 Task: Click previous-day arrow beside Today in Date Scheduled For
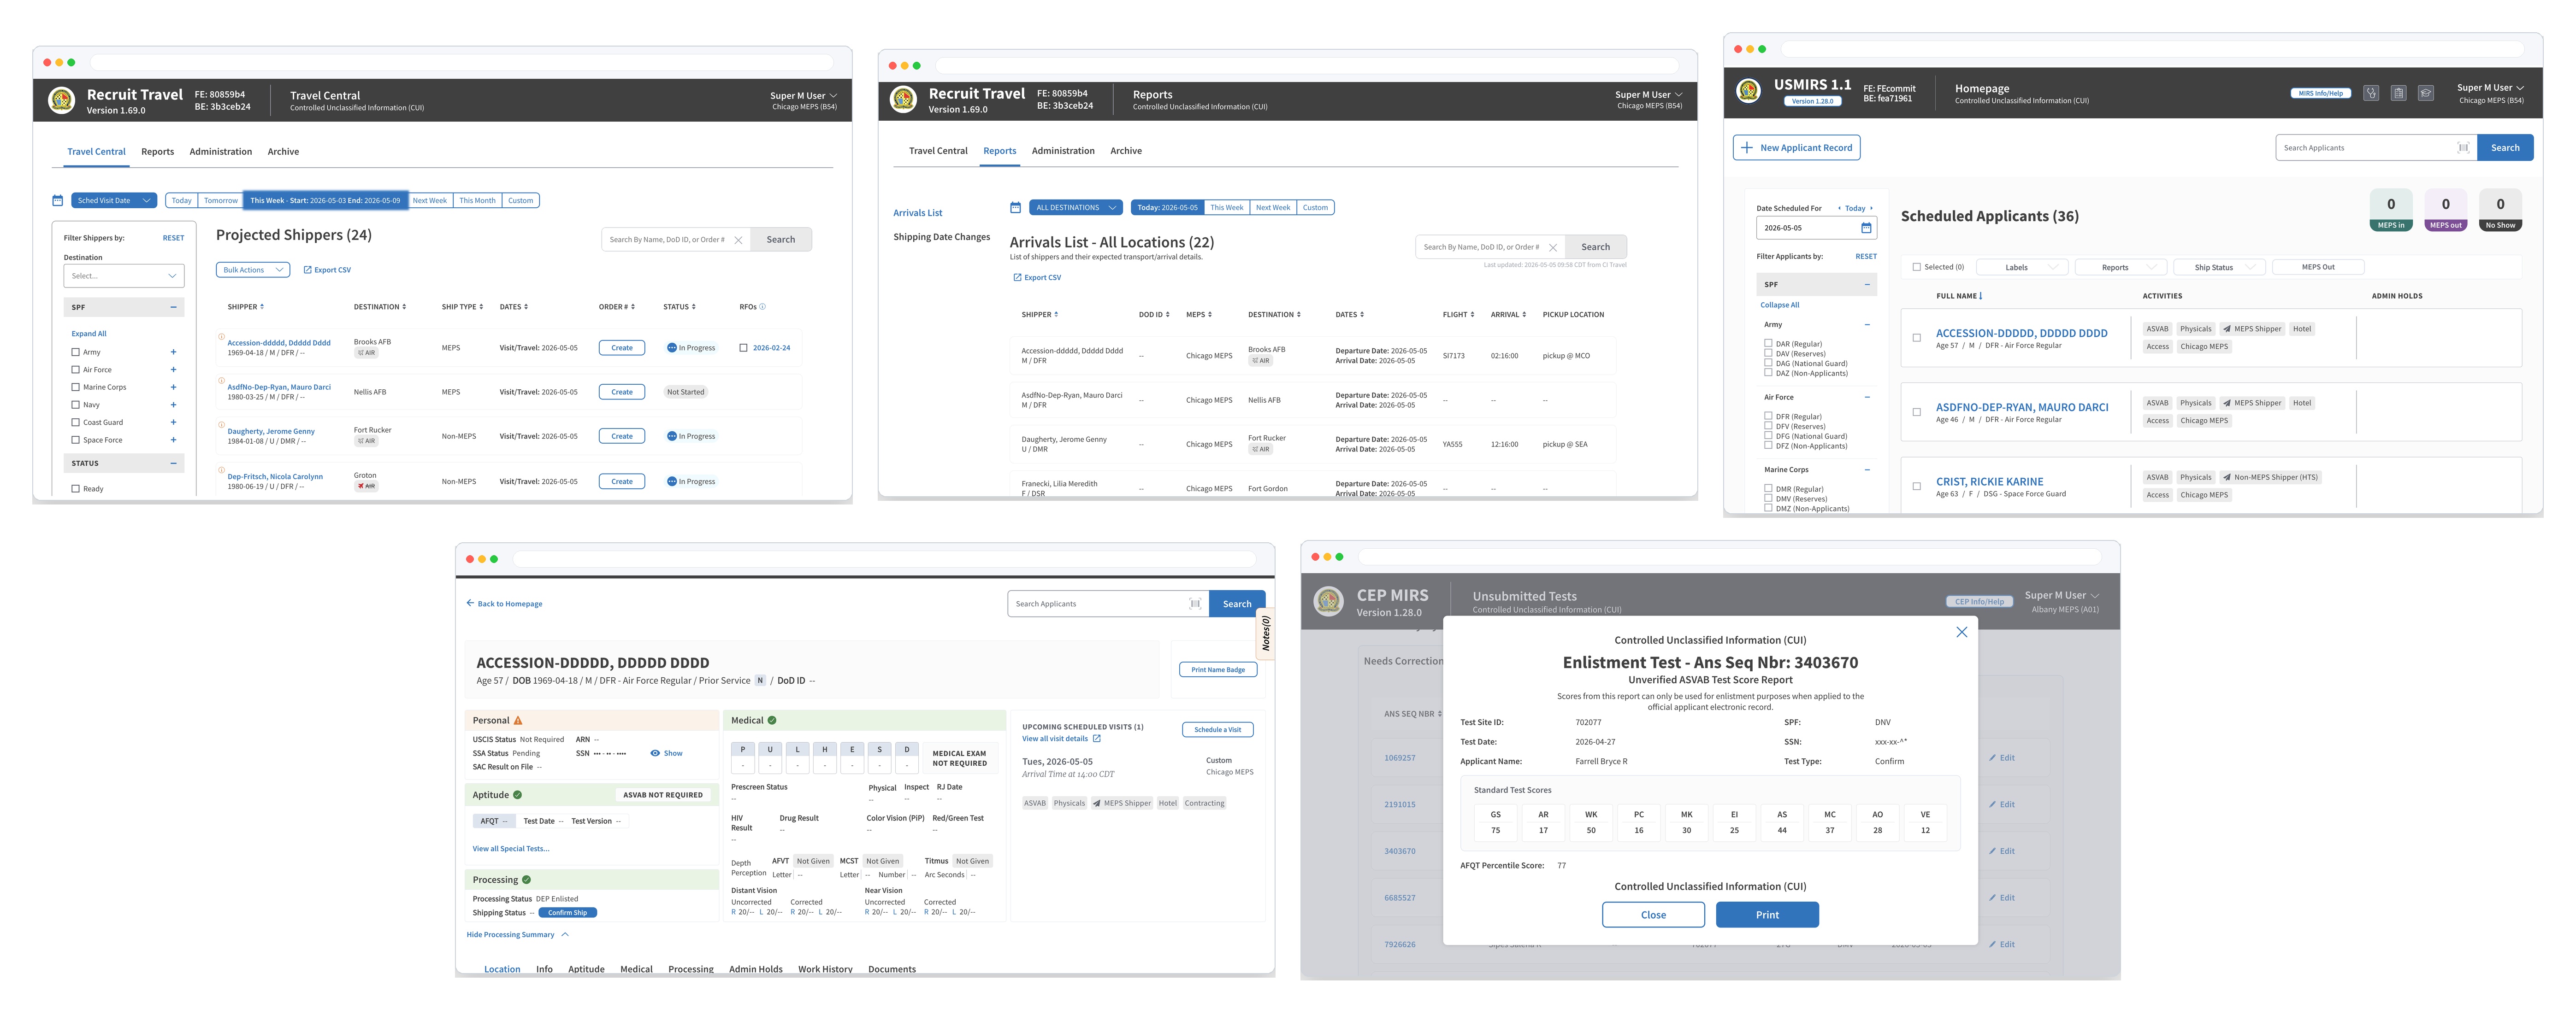pos(1839,209)
